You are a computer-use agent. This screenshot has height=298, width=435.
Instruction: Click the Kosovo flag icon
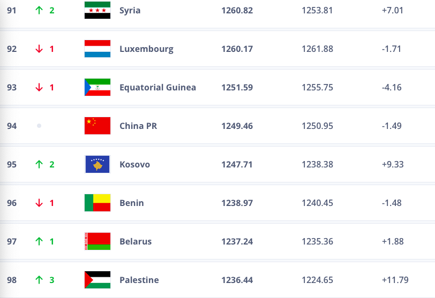97,164
